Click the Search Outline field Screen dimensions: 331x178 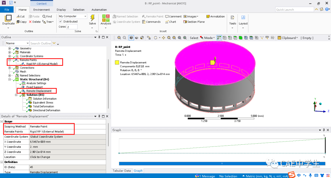(40, 43)
